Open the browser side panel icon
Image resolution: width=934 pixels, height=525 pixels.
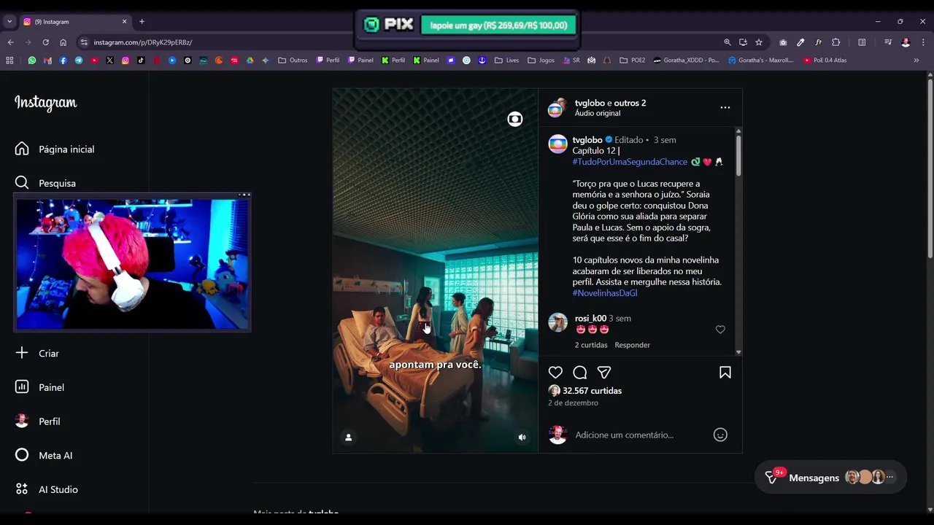click(x=862, y=42)
